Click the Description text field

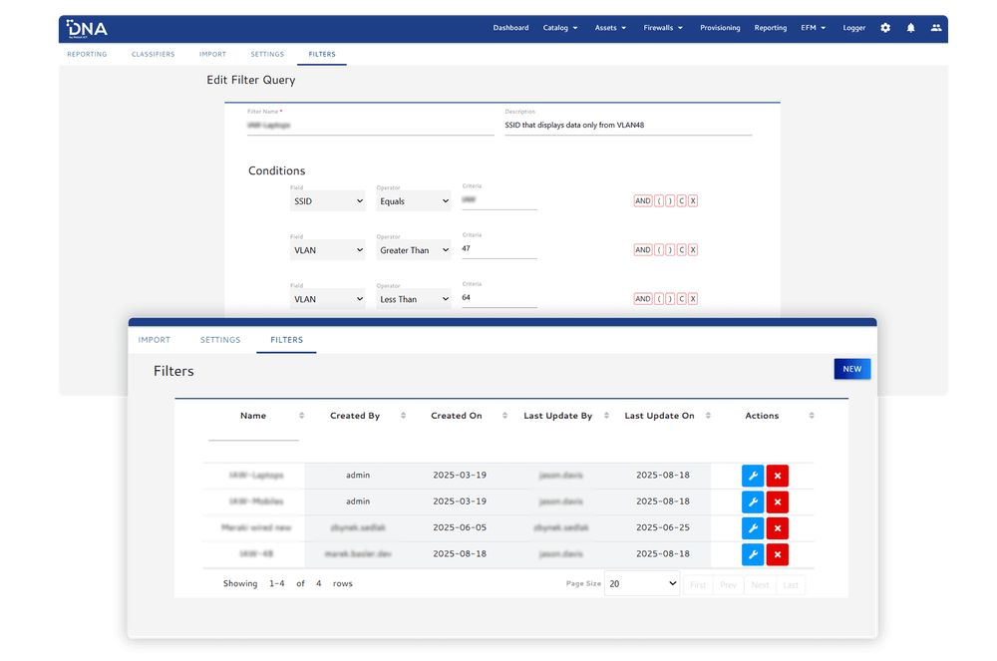(628, 126)
